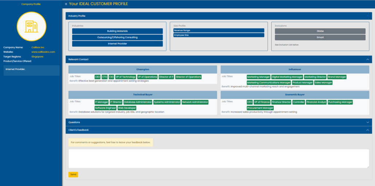
Task: Select the CEO job title tag
Action: [98, 77]
